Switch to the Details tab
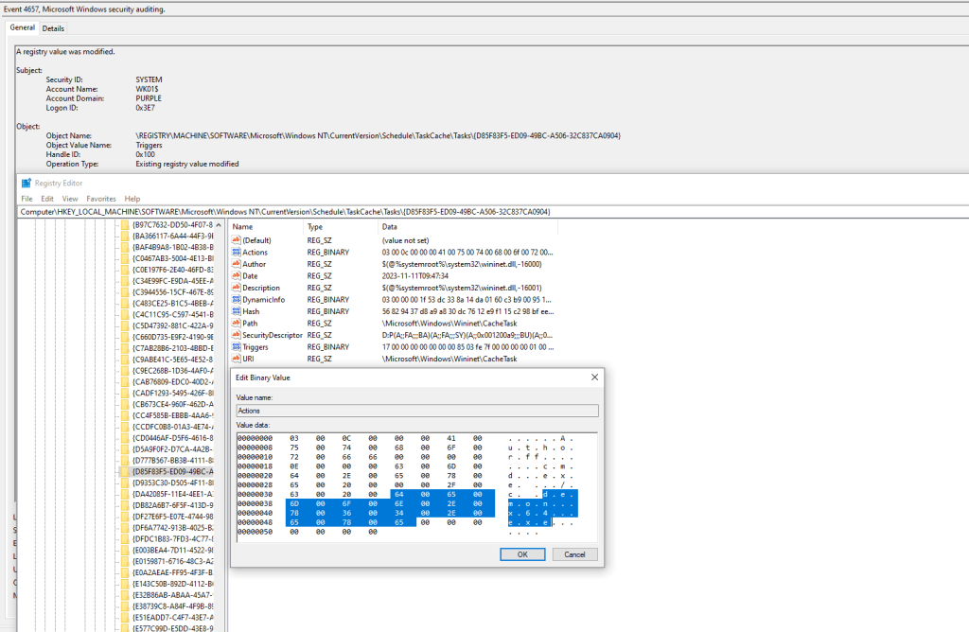The height and width of the screenshot is (632, 969). (53, 28)
